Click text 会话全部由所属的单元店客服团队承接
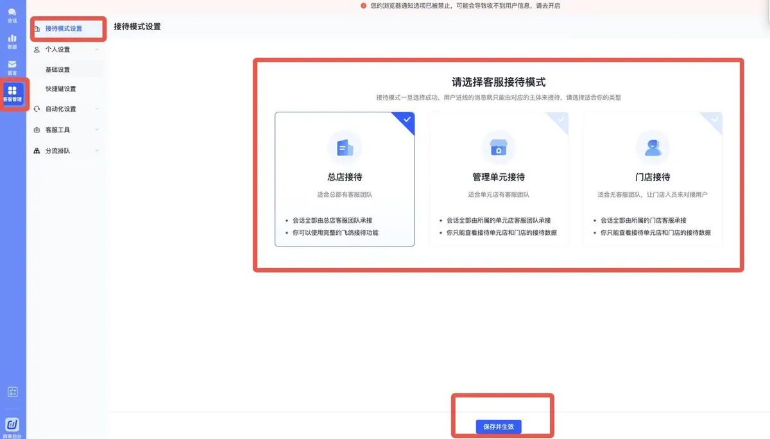This screenshot has width=770, height=439. 499,220
